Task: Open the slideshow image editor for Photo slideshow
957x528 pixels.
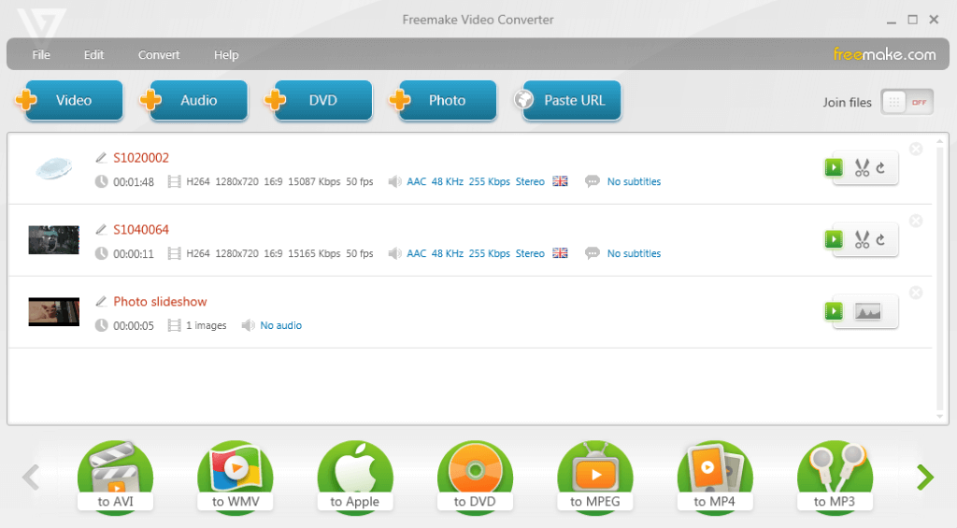Action: coord(867,312)
